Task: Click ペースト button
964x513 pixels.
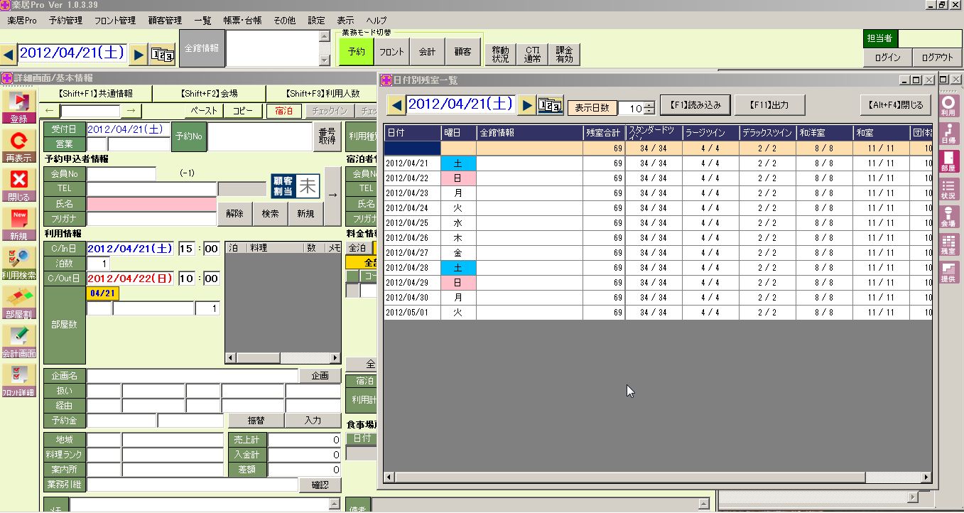Action: [x=205, y=111]
